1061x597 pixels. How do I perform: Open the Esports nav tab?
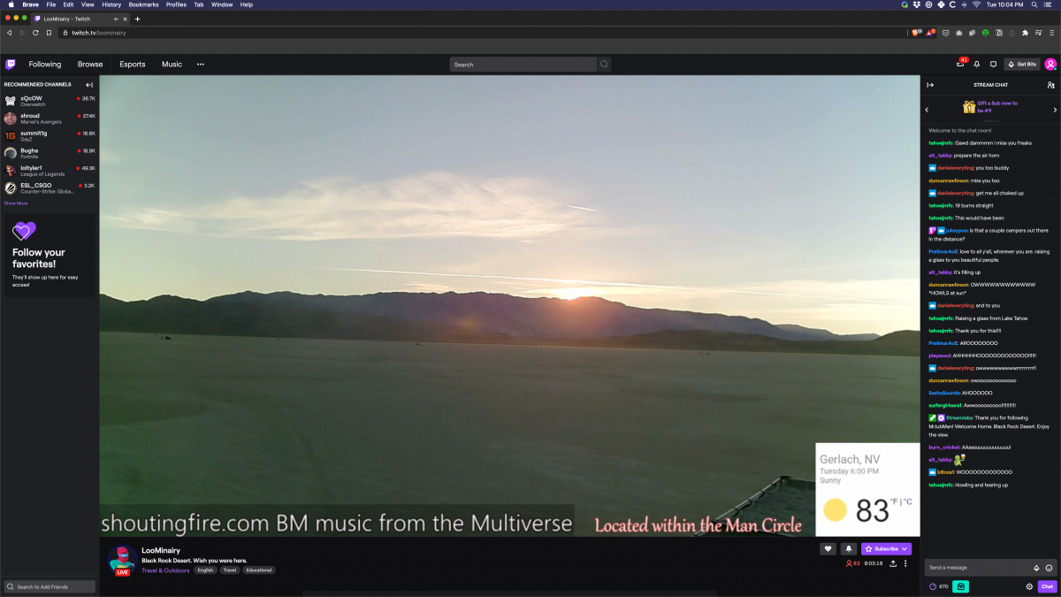pyautogui.click(x=133, y=65)
